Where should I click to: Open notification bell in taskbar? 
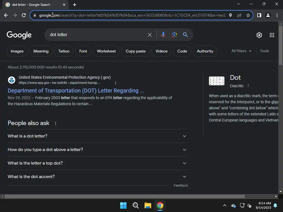click(x=276, y=205)
